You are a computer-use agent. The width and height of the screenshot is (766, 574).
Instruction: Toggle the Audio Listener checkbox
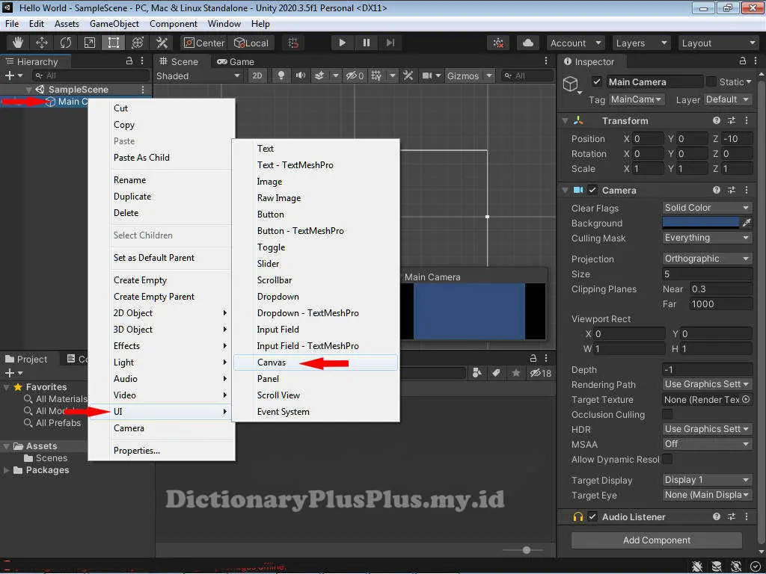[592, 516]
